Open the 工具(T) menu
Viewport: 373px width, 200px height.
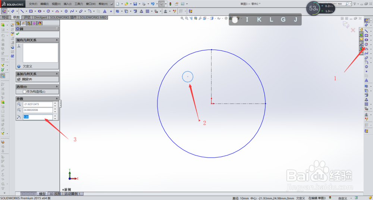[79, 4]
